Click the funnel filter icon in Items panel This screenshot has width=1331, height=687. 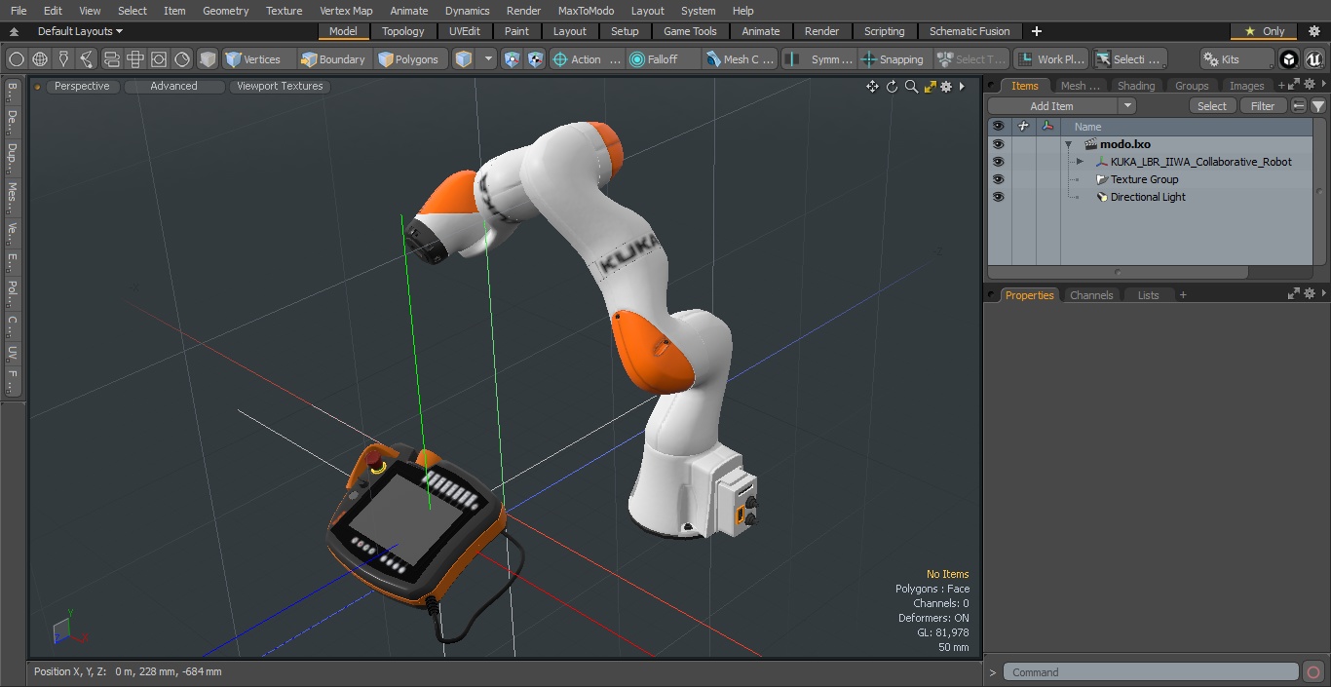click(x=1318, y=106)
